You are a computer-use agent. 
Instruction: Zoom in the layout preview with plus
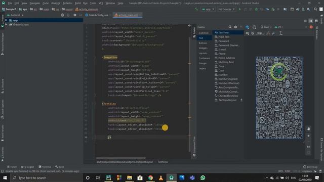[308, 136]
